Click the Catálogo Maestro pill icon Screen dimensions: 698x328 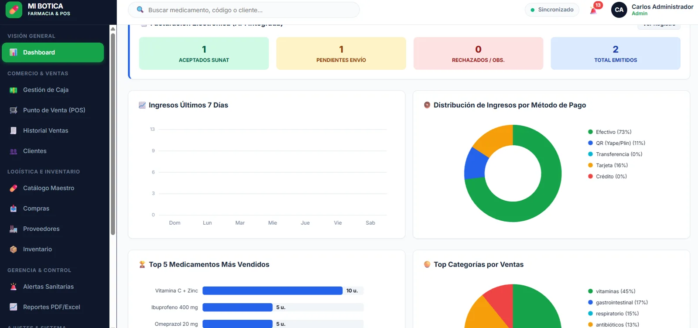tap(14, 188)
